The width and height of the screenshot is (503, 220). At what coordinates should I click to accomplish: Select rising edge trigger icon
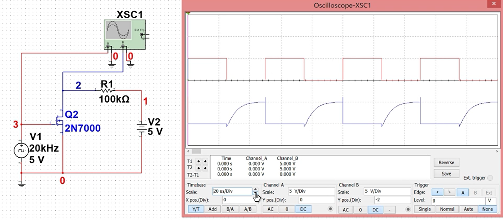coord(437,192)
